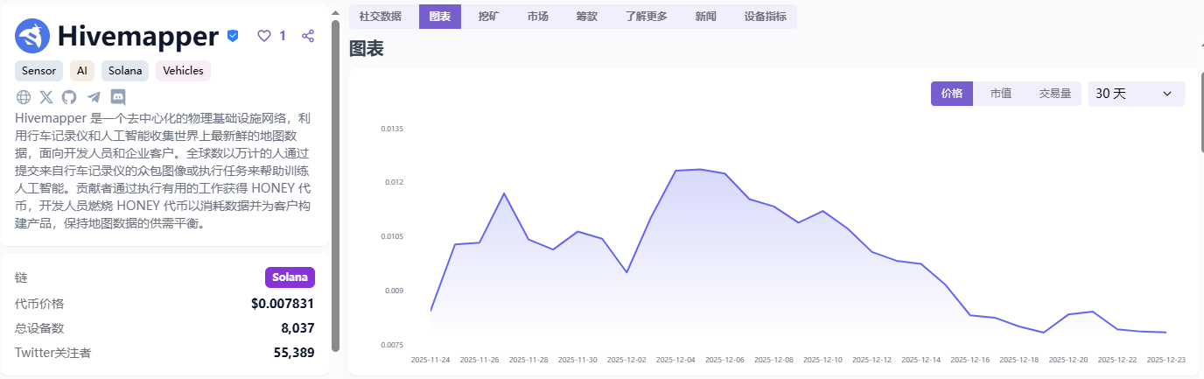Open the 30 天 time range dropdown
The width and height of the screenshot is (1204, 379).
(1136, 94)
